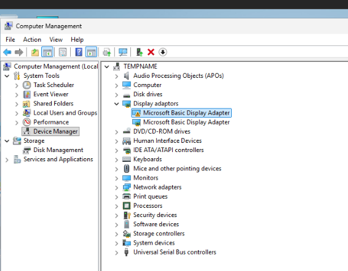Collapse the System Tools node
The width and height of the screenshot is (348, 271).
click(x=7, y=76)
